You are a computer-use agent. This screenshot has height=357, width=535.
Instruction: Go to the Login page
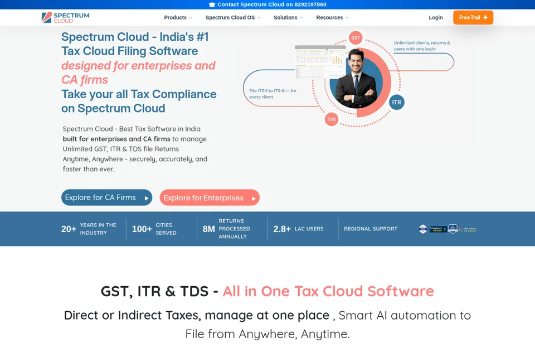tap(436, 17)
